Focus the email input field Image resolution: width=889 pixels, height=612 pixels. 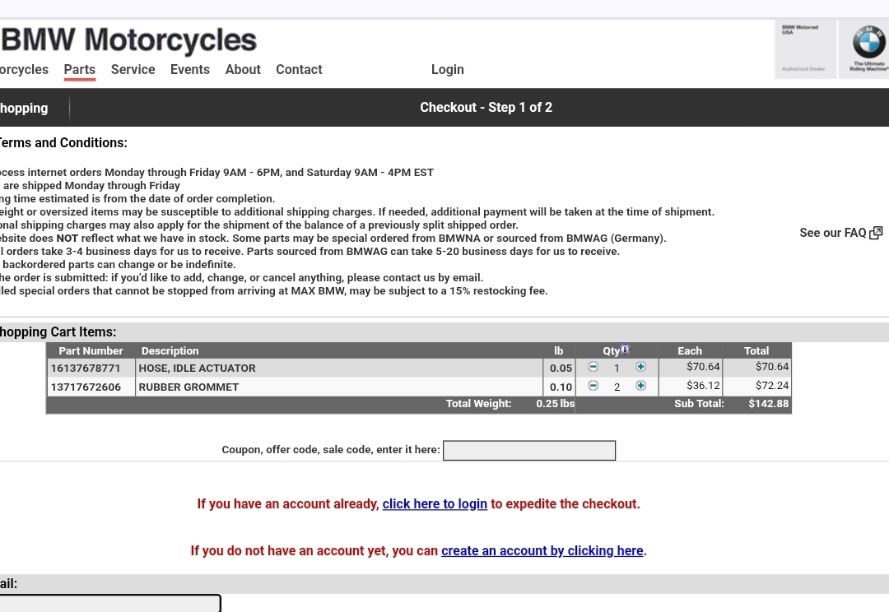pos(110,603)
